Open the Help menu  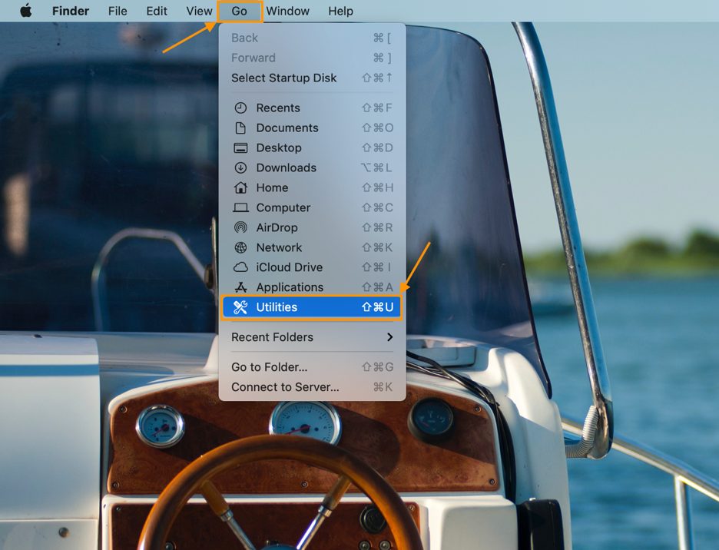(x=340, y=12)
